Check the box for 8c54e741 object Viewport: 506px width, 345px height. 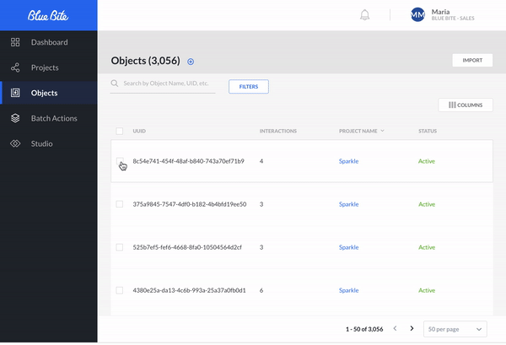120,161
